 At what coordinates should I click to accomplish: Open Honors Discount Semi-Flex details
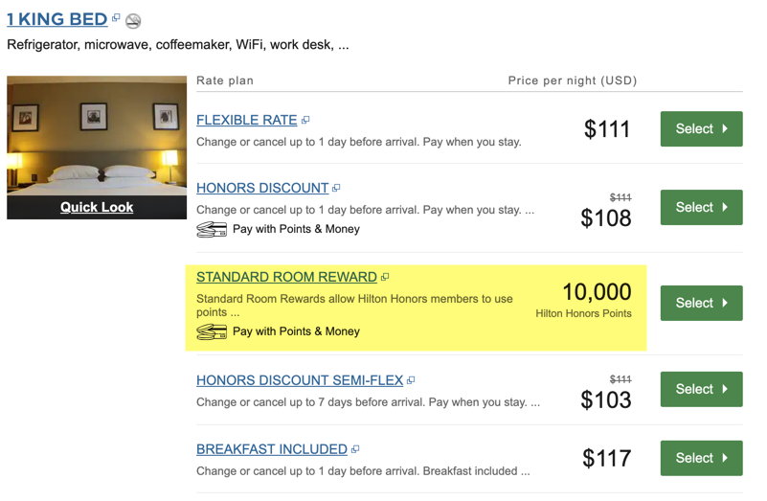click(x=300, y=380)
